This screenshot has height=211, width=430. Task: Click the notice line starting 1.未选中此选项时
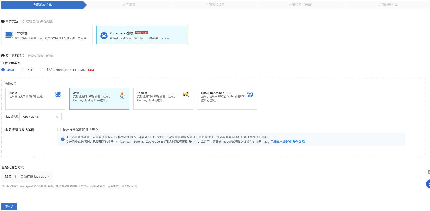click(169, 137)
